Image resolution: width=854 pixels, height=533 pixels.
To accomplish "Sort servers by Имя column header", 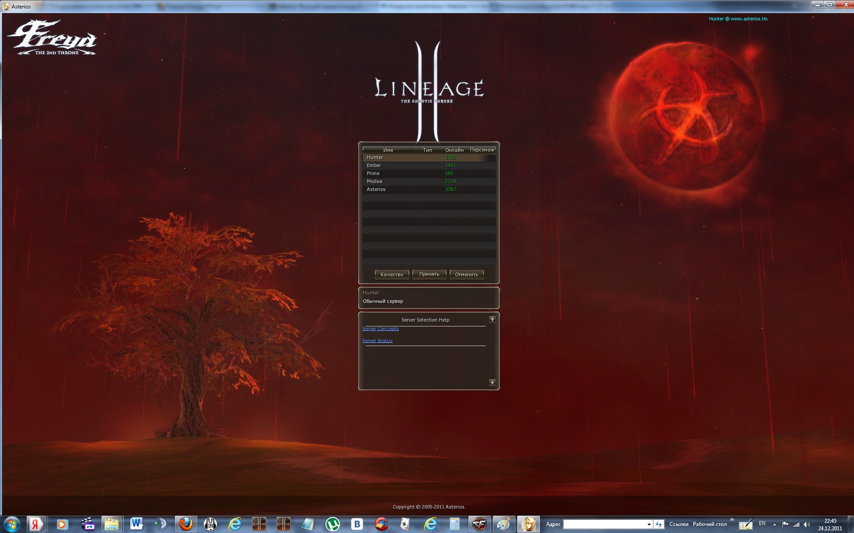I will pos(388,150).
